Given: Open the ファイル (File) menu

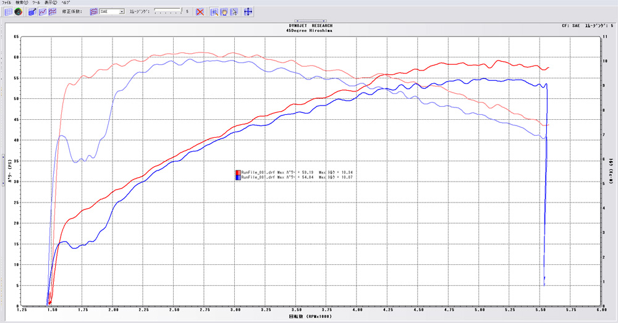Looking at the screenshot, I should pyautogui.click(x=7, y=3).
